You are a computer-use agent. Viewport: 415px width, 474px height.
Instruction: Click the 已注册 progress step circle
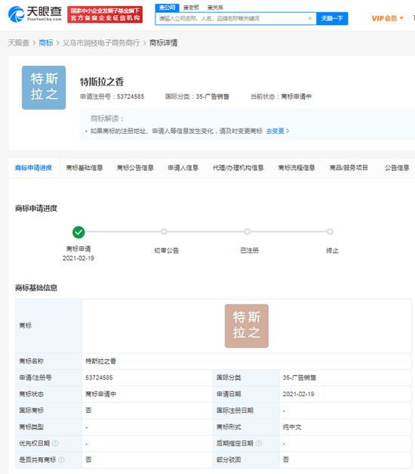click(247, 231)
